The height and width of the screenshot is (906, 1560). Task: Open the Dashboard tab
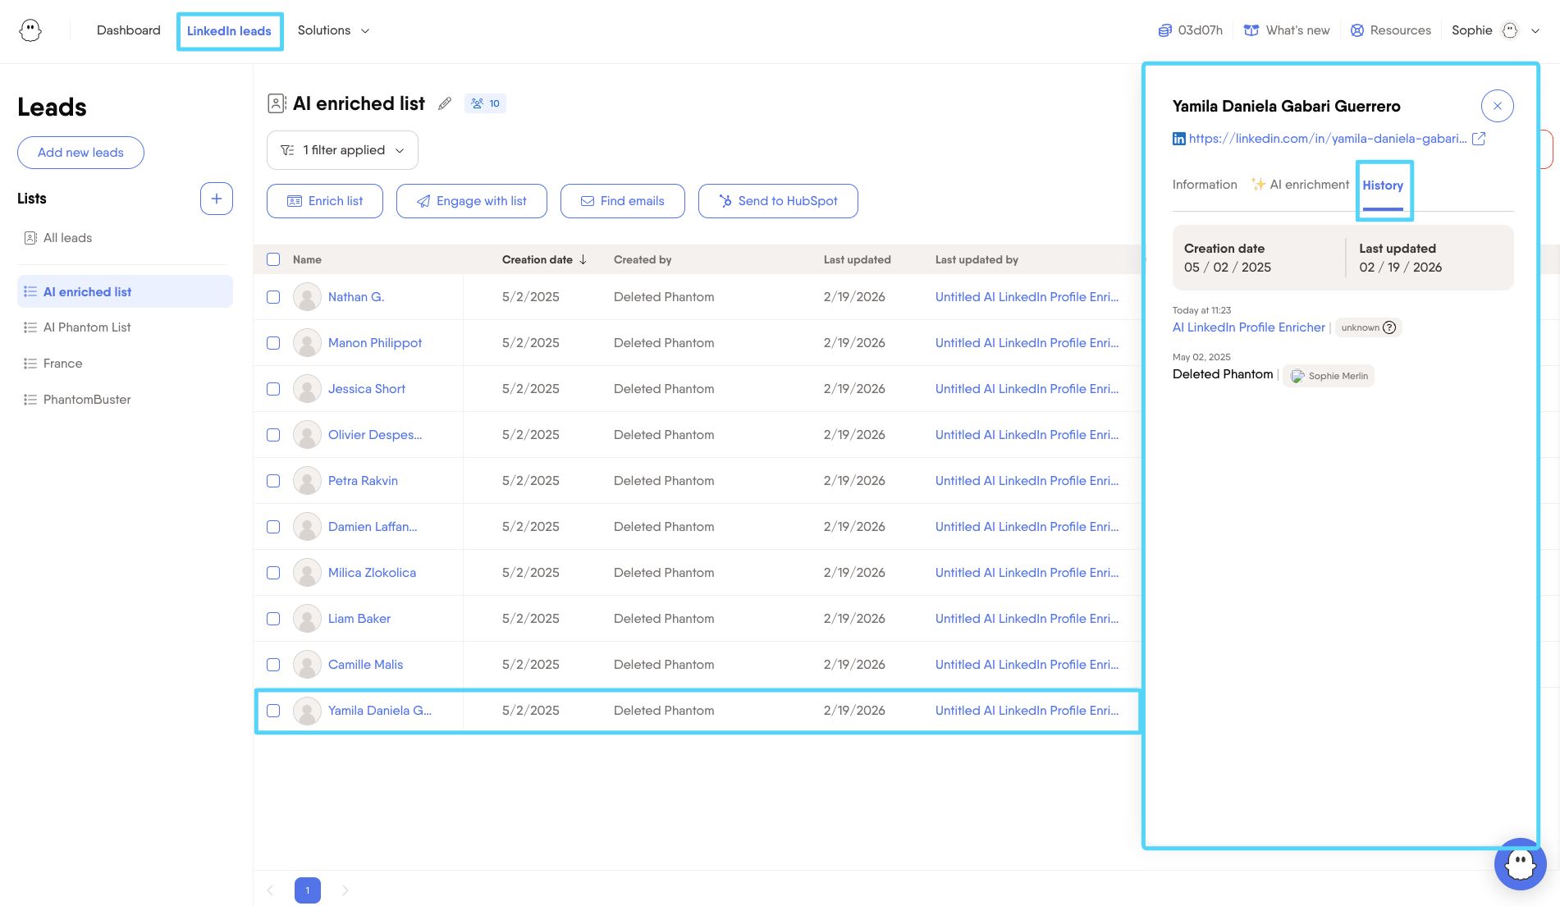pos(129,30)
